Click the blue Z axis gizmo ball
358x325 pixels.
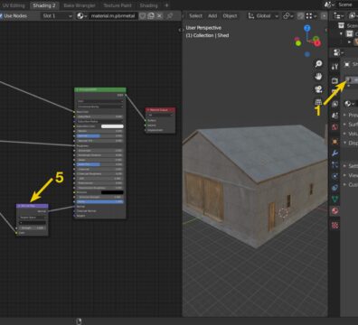[x=307, y=28]
